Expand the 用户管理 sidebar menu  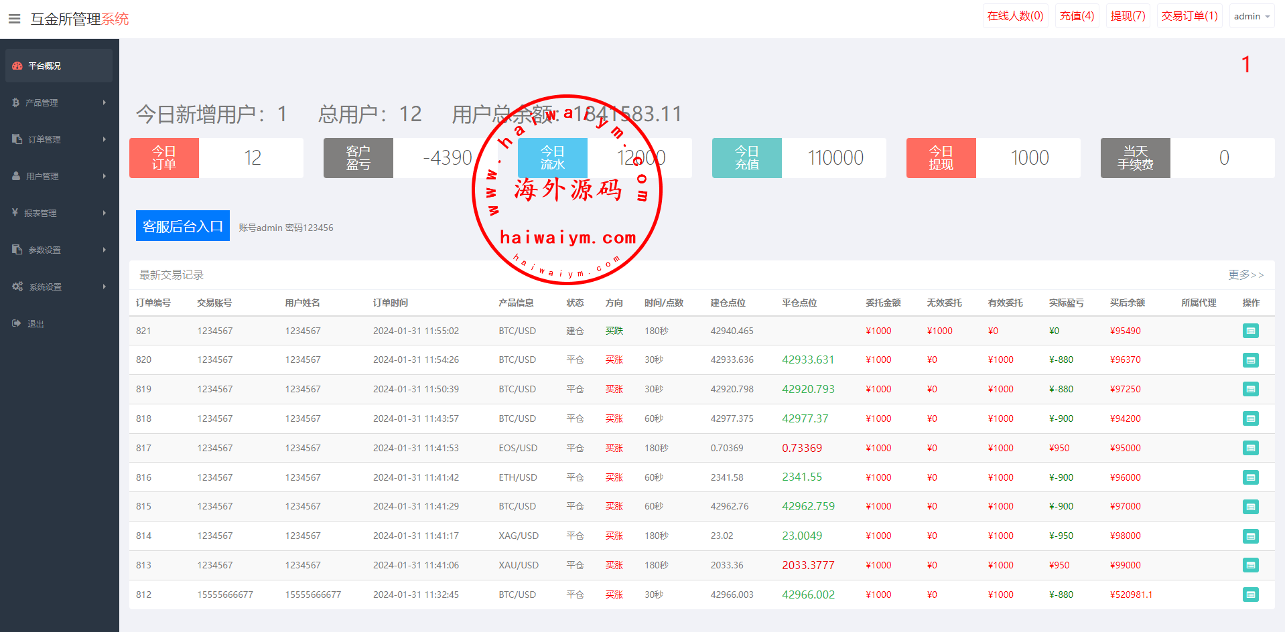pyautogui.click(x=59, y=176)
